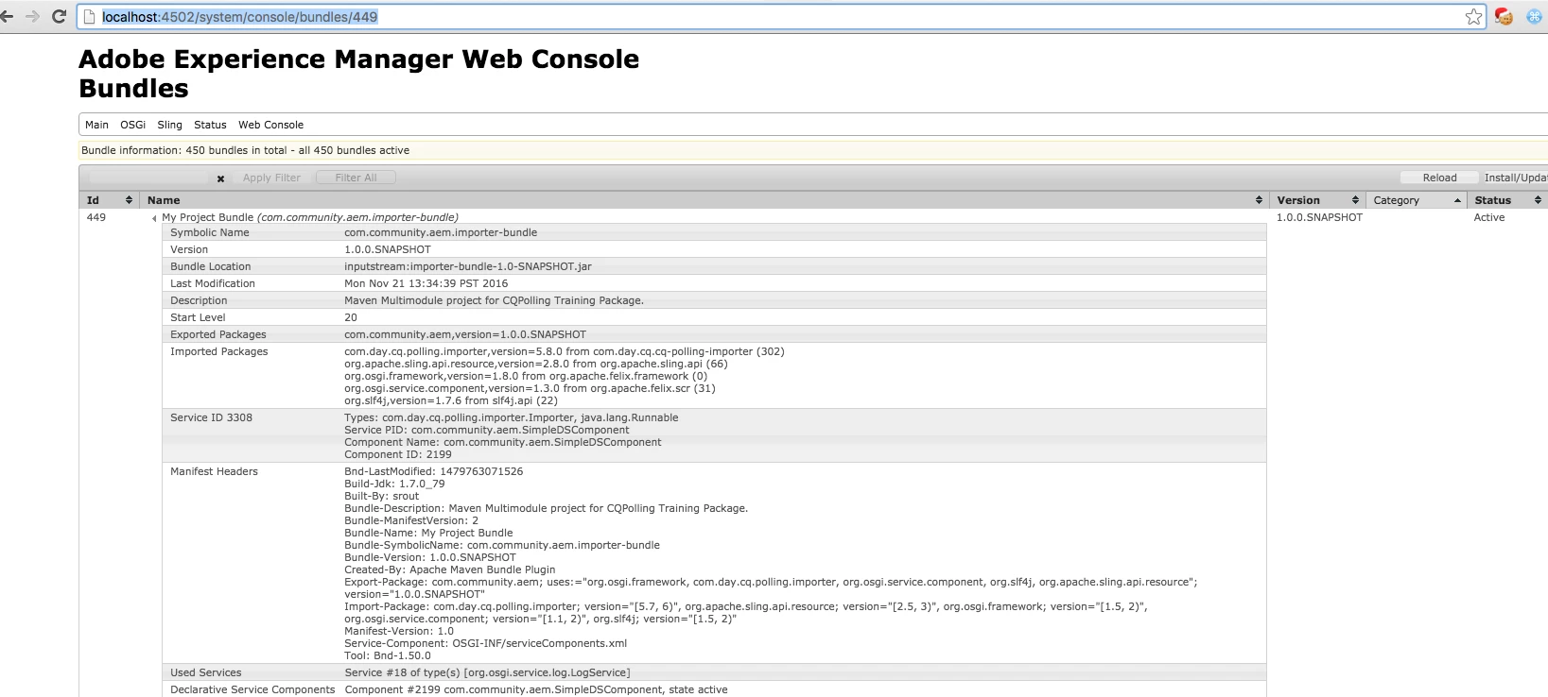Click the Filter All button
Viewport: 1548px width, 697px height.
click(x=356, y=178)
